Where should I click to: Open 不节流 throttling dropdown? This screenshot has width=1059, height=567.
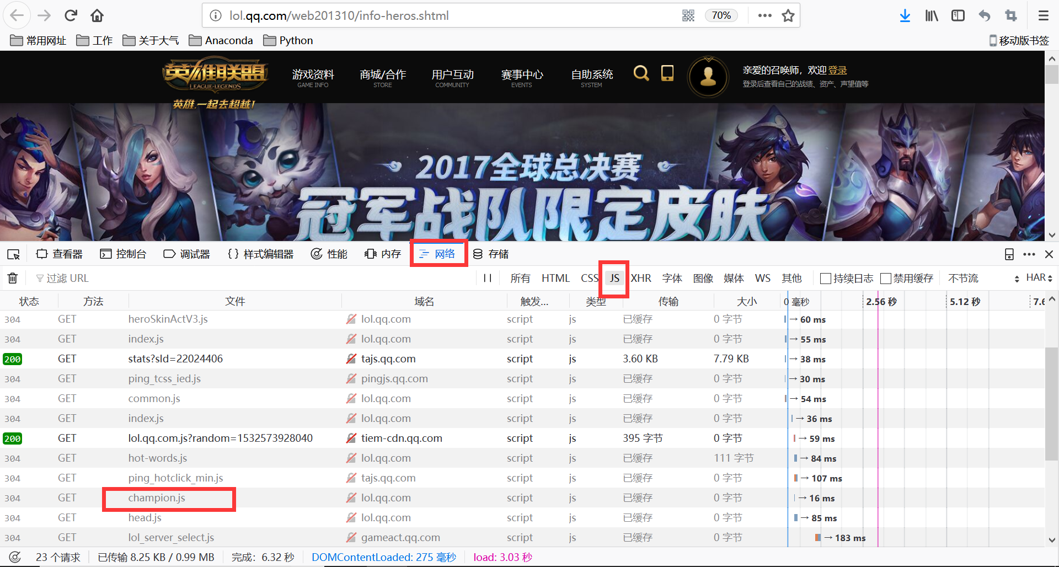pyautogui.click(x=983, y=278)
